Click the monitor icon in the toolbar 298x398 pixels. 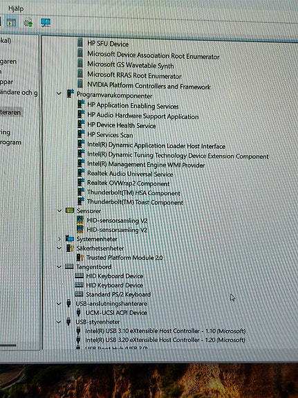click(46, 23)
